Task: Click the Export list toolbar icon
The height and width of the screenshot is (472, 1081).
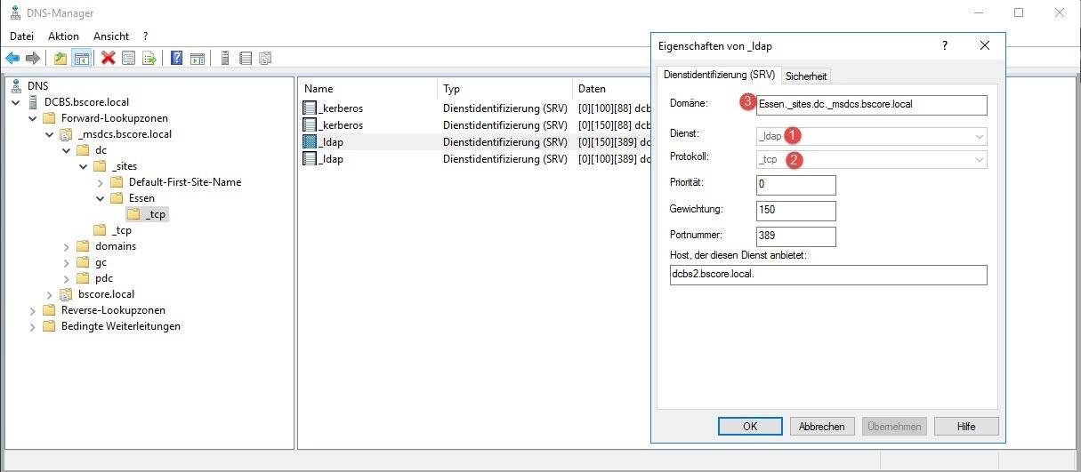Action: click(x=149, y=59)
